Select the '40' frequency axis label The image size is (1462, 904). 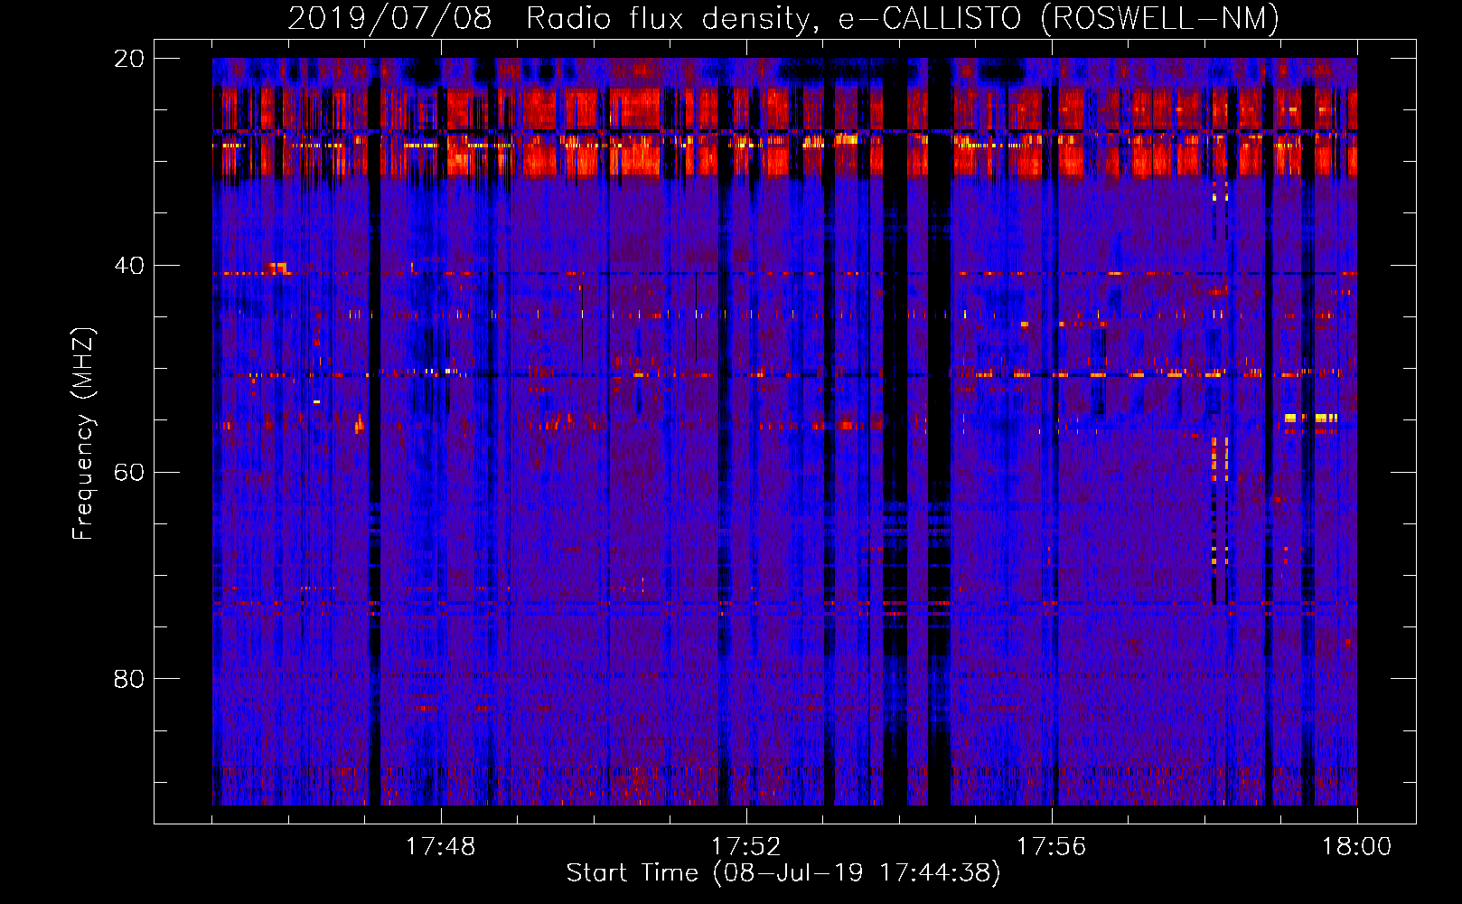(128, 266)
